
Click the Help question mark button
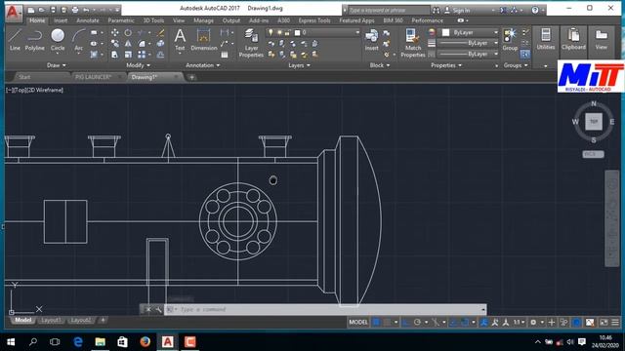535,11
